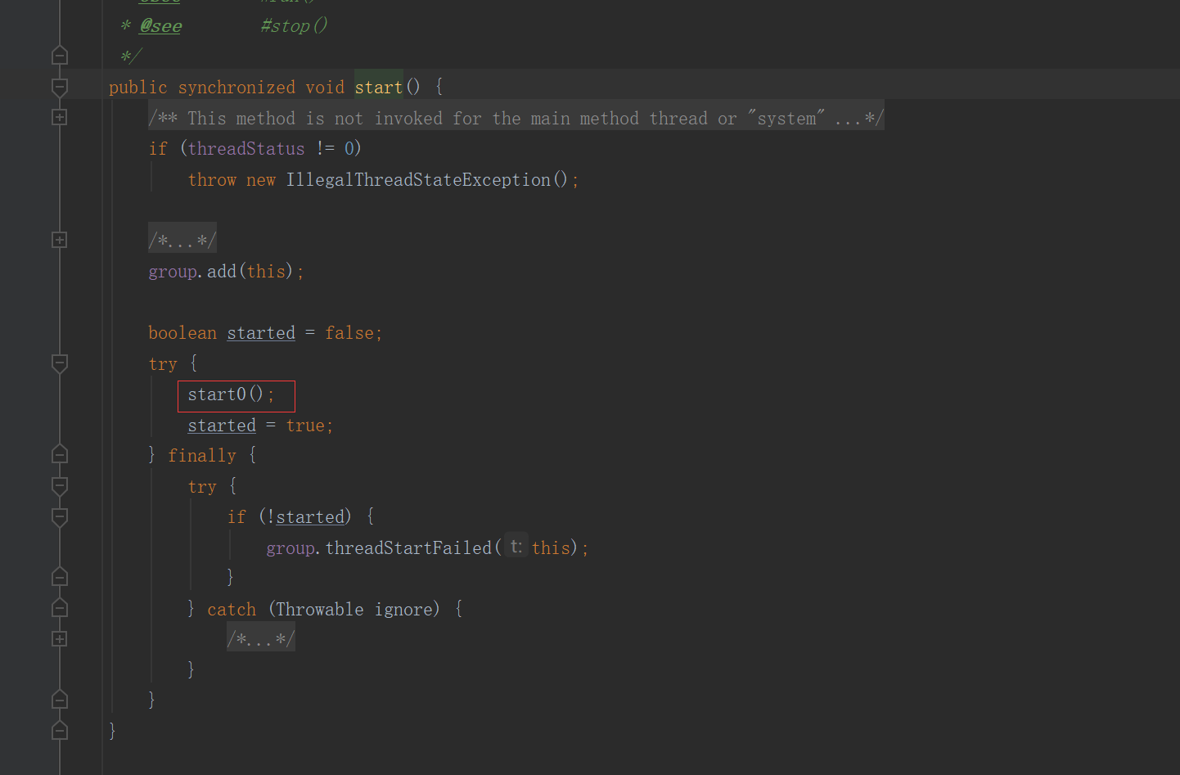Click the folded '/*...*/' placeholder above group.add(this)
Viewport: 1180px width, 775px height.
tap(182, 241)
